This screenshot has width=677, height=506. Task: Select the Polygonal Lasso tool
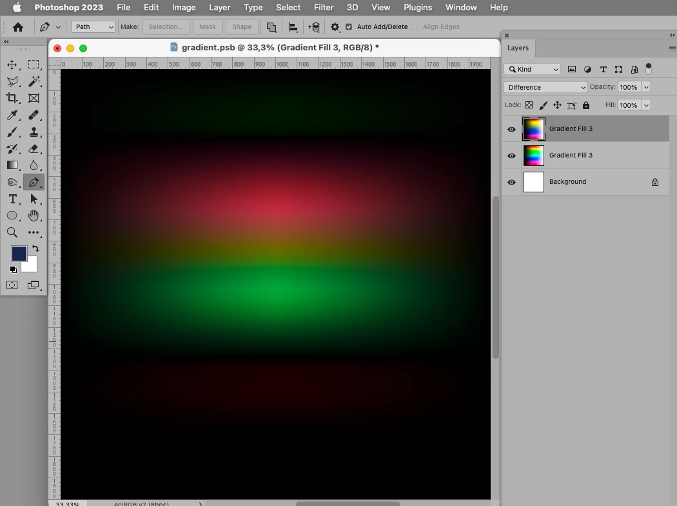coord(12,81)
